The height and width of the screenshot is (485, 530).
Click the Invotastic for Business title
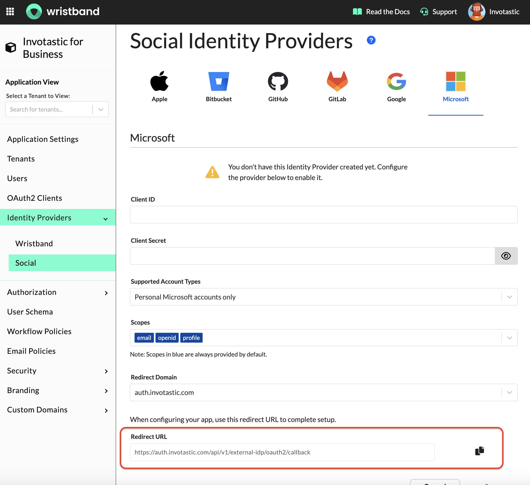[53, 48]
